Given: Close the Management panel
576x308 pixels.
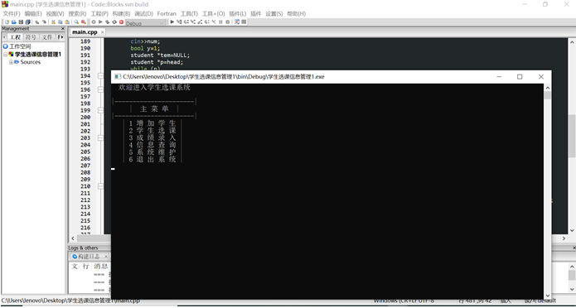Looking at the screenshot, I should [x=62, y=29].
